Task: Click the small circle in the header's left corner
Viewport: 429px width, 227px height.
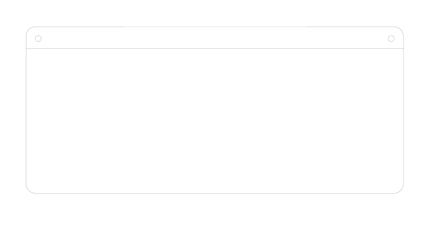Action: tap(38, 39)
